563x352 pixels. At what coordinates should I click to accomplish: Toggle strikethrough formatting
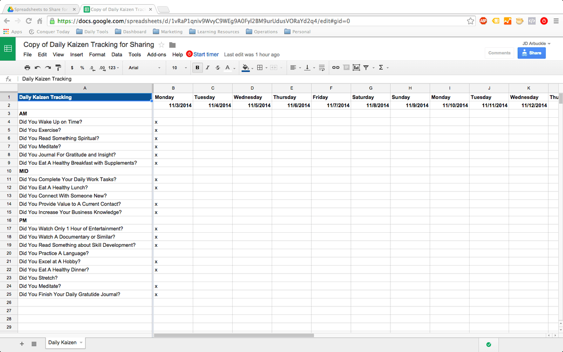pyautogui.click(x=218, y=68)
